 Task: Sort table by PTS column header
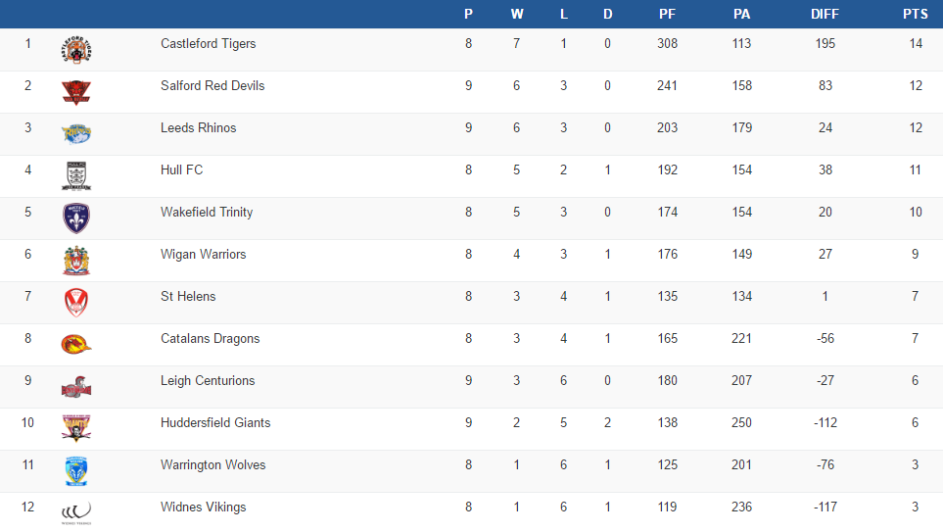tap(916, 15)
